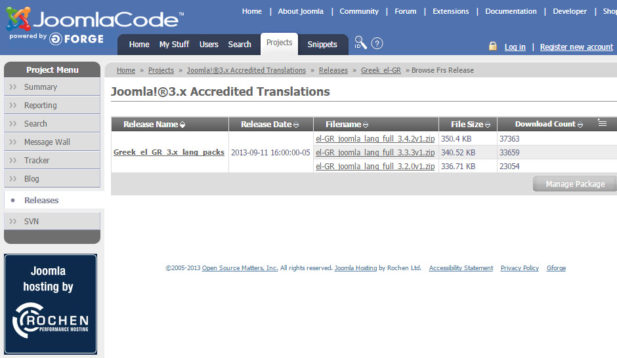Click Projects breadcrumb link
The width and height of the screenshot is (617, 358).
click(161, 70)
